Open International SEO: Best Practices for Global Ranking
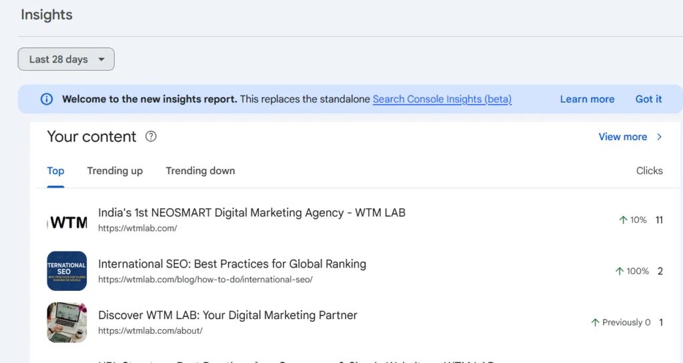The width and height of the screenshot is (683, 363). 232,264
